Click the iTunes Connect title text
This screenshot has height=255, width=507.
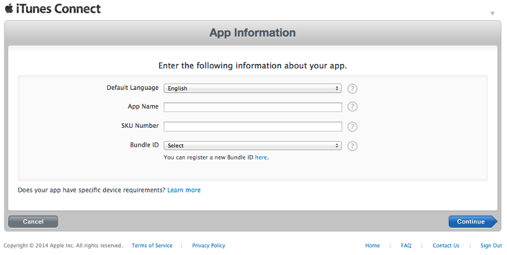click(58, 8)
